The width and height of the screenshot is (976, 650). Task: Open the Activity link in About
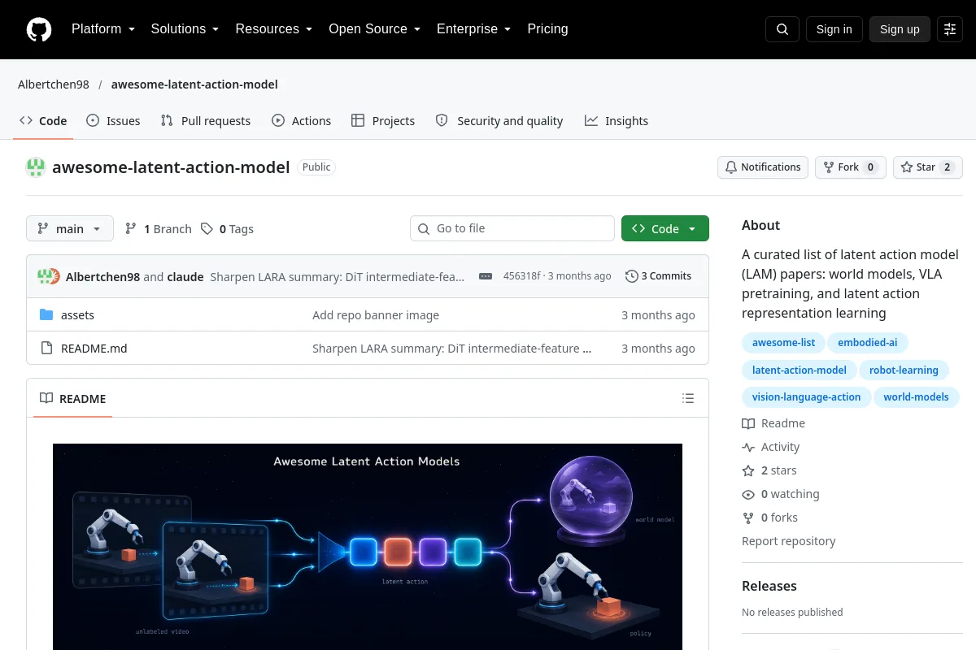pyautogui.click(x=771, y=447)
